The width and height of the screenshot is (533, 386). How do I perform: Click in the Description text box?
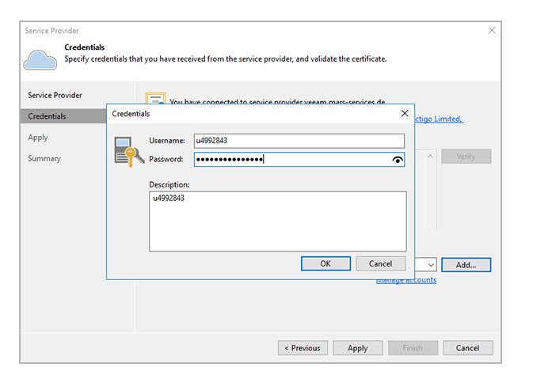pyautogui.click(x=277, y=221)
